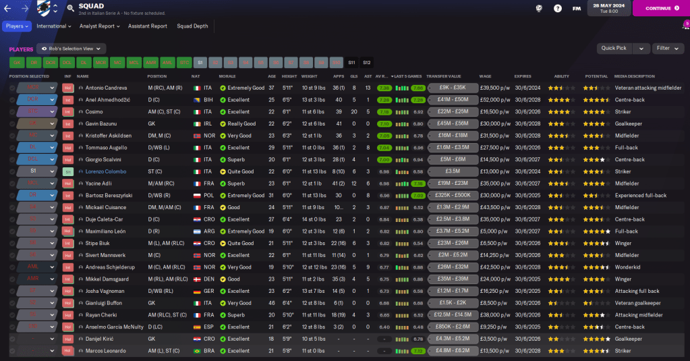Open Rob's Selection View dropdown

tap(71, 49)
